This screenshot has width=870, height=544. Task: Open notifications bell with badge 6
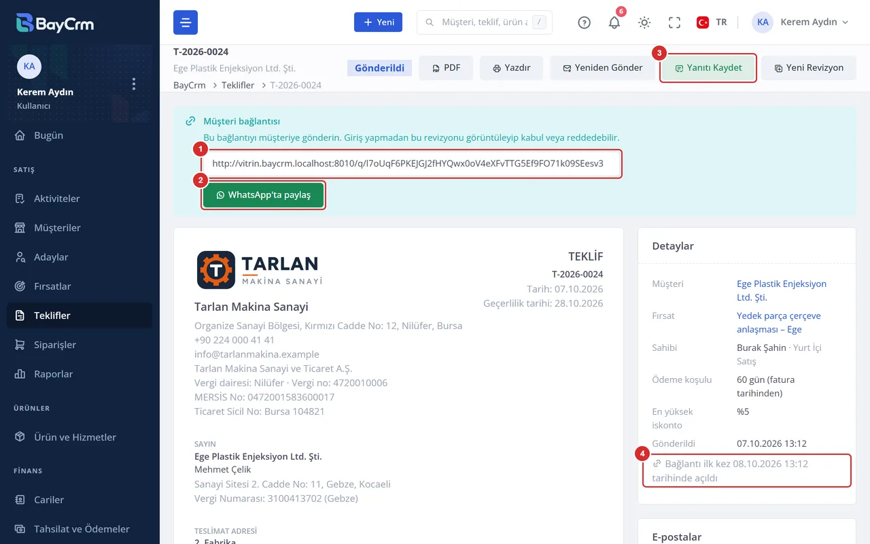[x=614, y=22]
